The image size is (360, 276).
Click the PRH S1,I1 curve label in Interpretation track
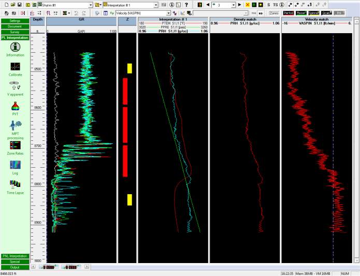point(173,31)
